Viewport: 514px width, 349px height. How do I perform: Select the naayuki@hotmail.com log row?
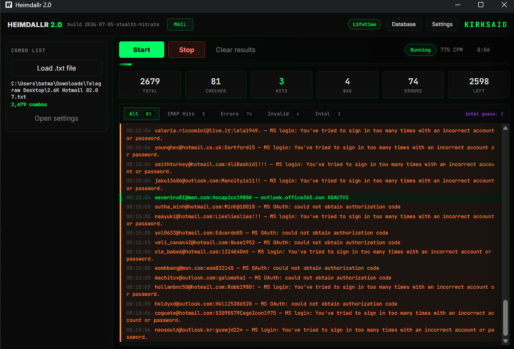[311, 220]
